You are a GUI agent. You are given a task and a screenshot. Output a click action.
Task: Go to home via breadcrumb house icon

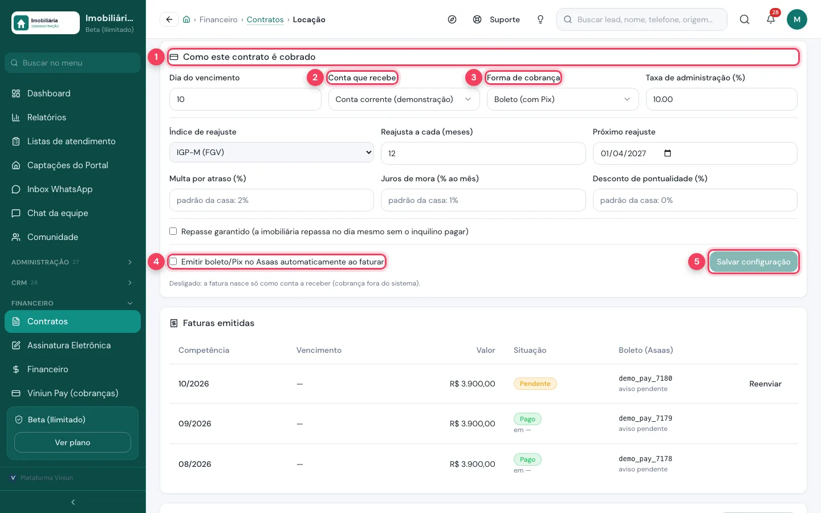click(x=186, y=19)
